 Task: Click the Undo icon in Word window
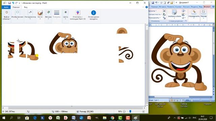coord(156,3)
